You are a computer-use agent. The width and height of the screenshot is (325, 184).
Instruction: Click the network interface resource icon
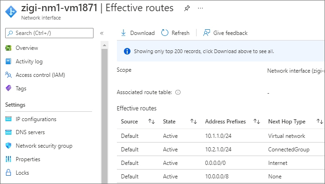[x=11, y=12]
